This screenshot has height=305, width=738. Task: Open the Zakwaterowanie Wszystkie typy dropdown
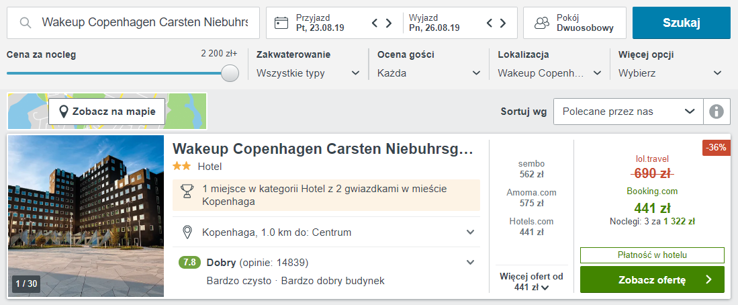[x=308, y=73]
